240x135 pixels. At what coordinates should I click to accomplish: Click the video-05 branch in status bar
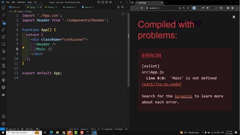(x=11, y=129)
